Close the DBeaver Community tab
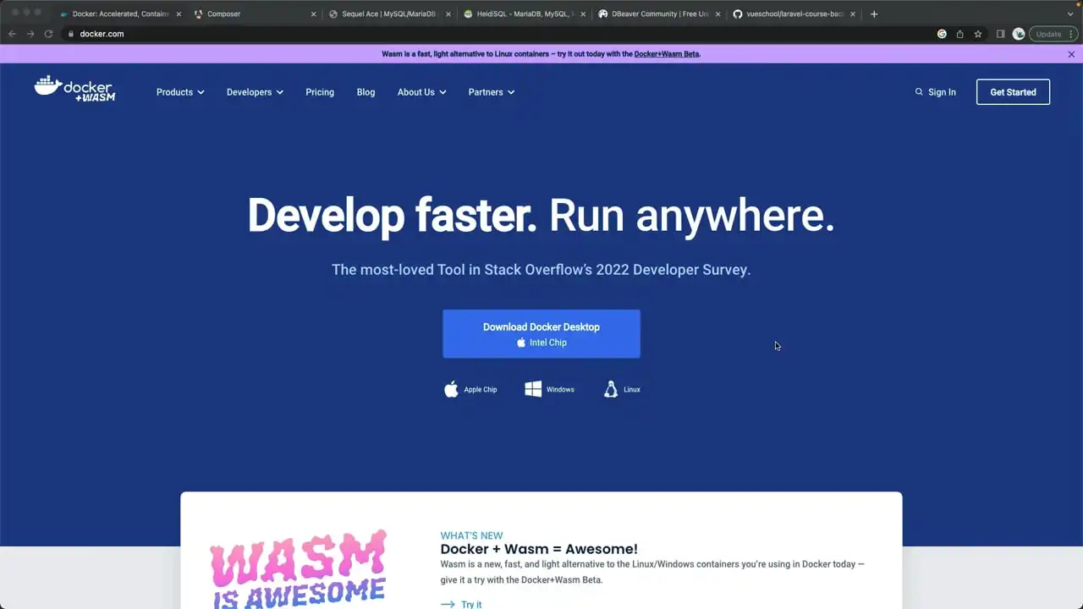1083x609 pixels. tap(717, 14)
